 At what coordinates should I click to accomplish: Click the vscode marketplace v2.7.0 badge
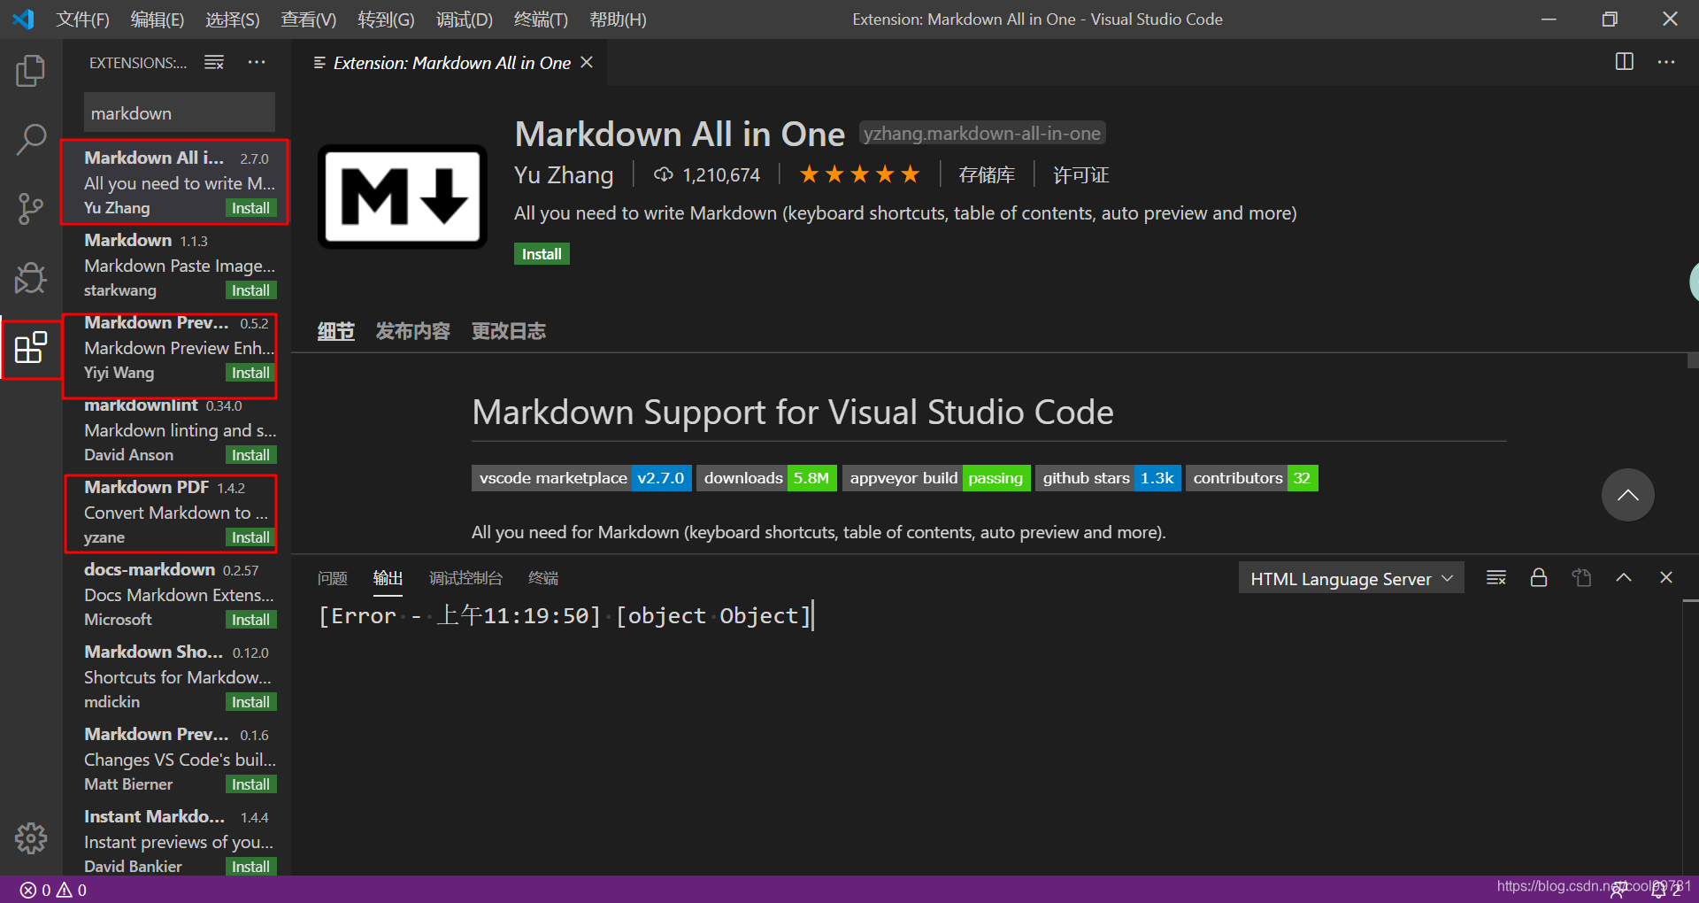pyautogui.click(x=581, y=478)
